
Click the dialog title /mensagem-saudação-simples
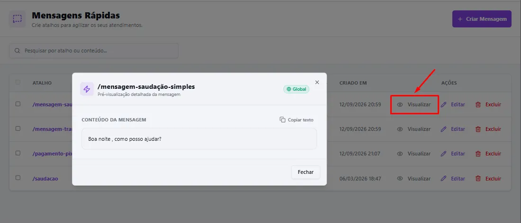146,86
